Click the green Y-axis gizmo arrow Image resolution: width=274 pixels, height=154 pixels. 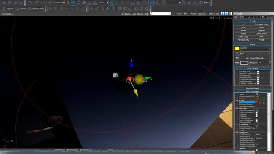coord(148,78)
